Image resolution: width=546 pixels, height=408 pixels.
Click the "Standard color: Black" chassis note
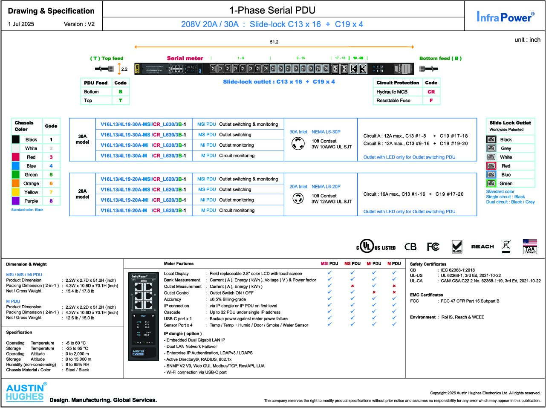[27, 210]
